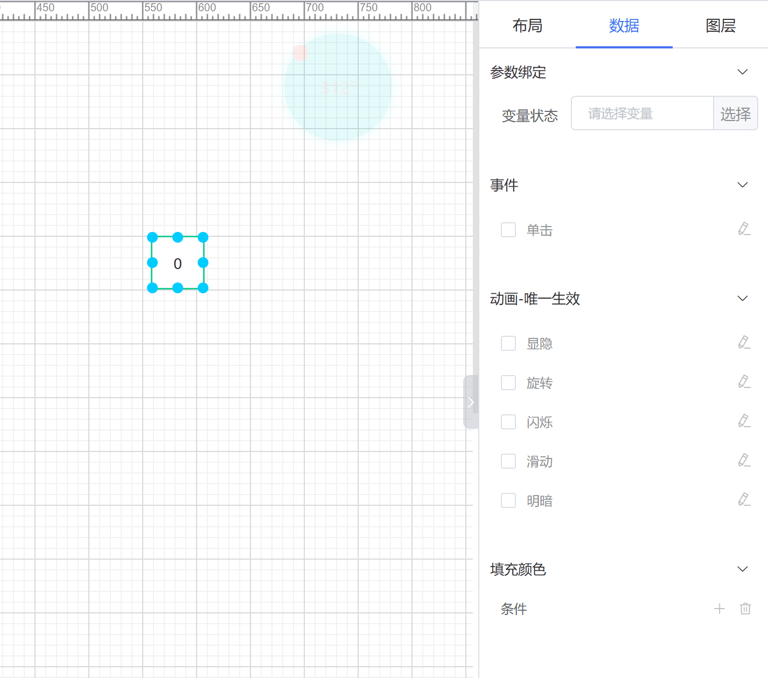Click the top-middle resize handle of selected element
This screenshot has height=678, width=768.
click(178, 237)
